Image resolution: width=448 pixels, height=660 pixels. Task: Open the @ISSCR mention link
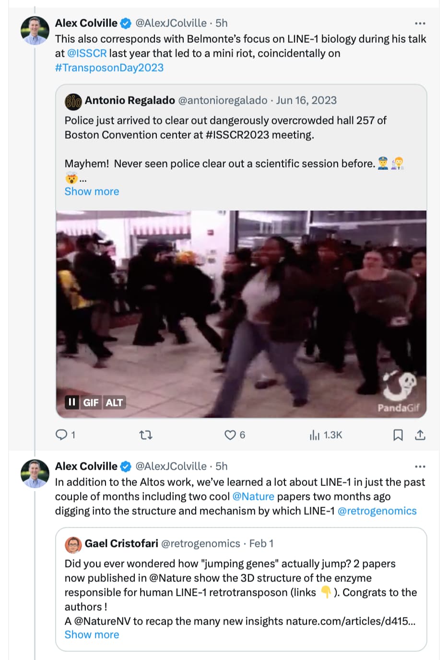pos(87,53)
